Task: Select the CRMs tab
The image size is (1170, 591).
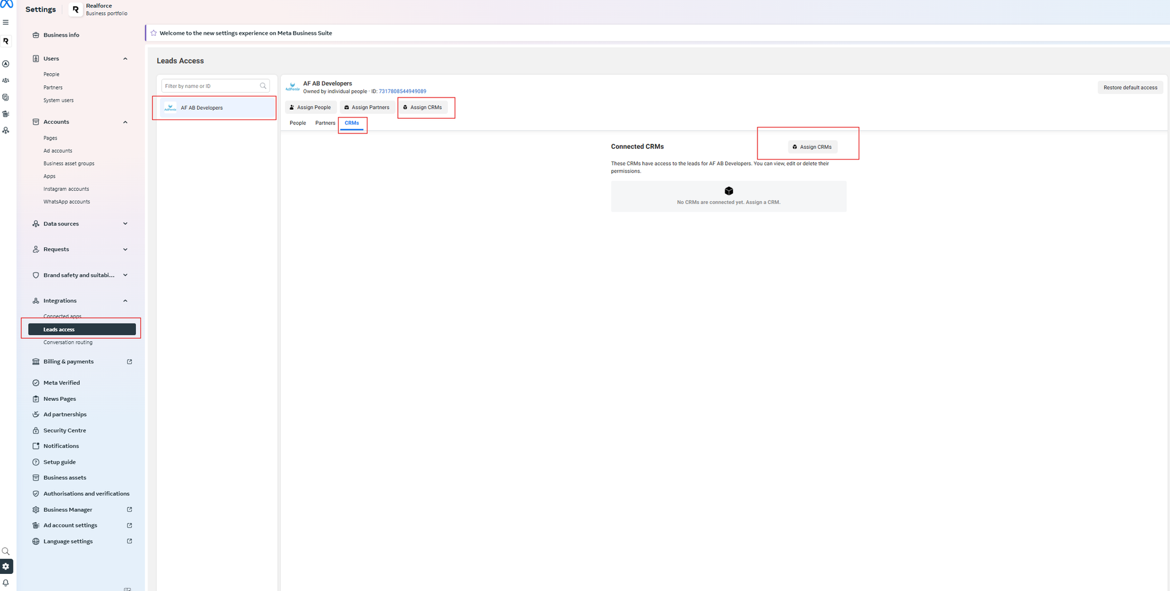Action: (x=352, y=123)
